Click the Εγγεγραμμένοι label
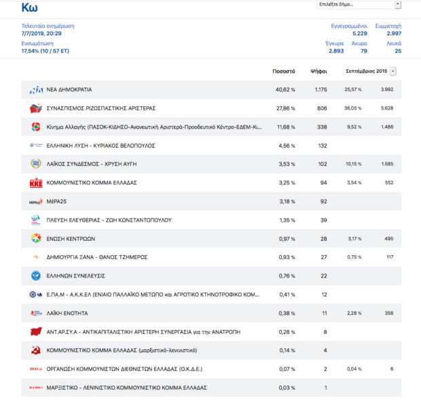This screenshot has width=421, height=400. [349, 26]
